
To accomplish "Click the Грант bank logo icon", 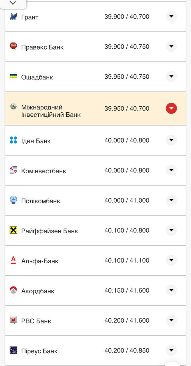I will pyautogui.click(x=13, y=17).
